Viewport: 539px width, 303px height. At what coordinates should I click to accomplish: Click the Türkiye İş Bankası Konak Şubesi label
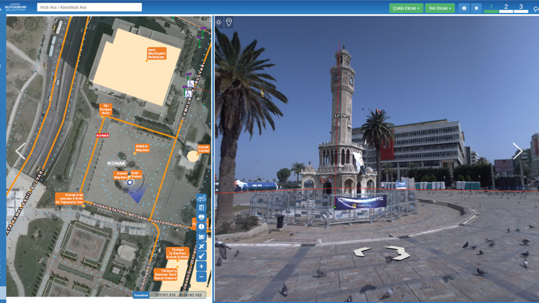177,253
